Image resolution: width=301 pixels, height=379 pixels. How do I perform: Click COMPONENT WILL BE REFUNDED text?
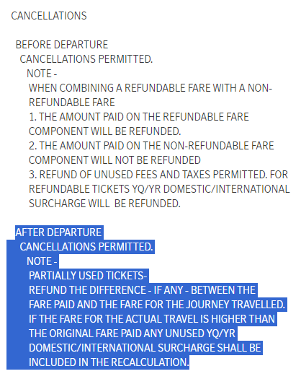[104, 131]
